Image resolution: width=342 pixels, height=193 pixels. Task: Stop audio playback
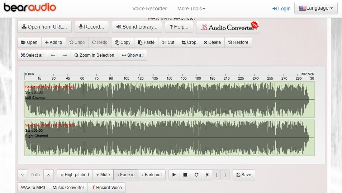tap(185, 175)
